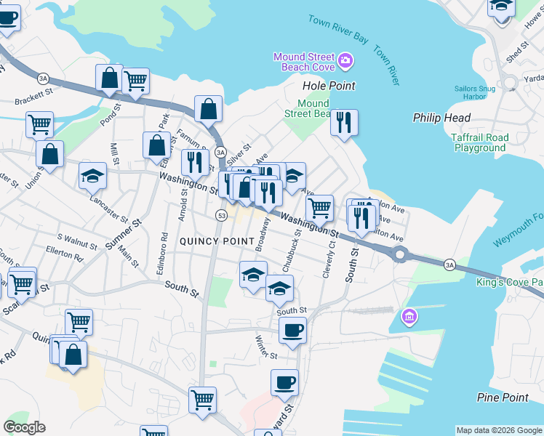Select the Main St label
Screen dimensions: 544x436
tap(129, 256)
